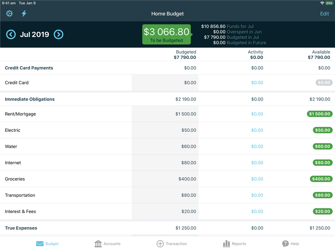Screen dimensions: 335x251
Task: Open the Reports bar chart icon
Action: point(226,243)
